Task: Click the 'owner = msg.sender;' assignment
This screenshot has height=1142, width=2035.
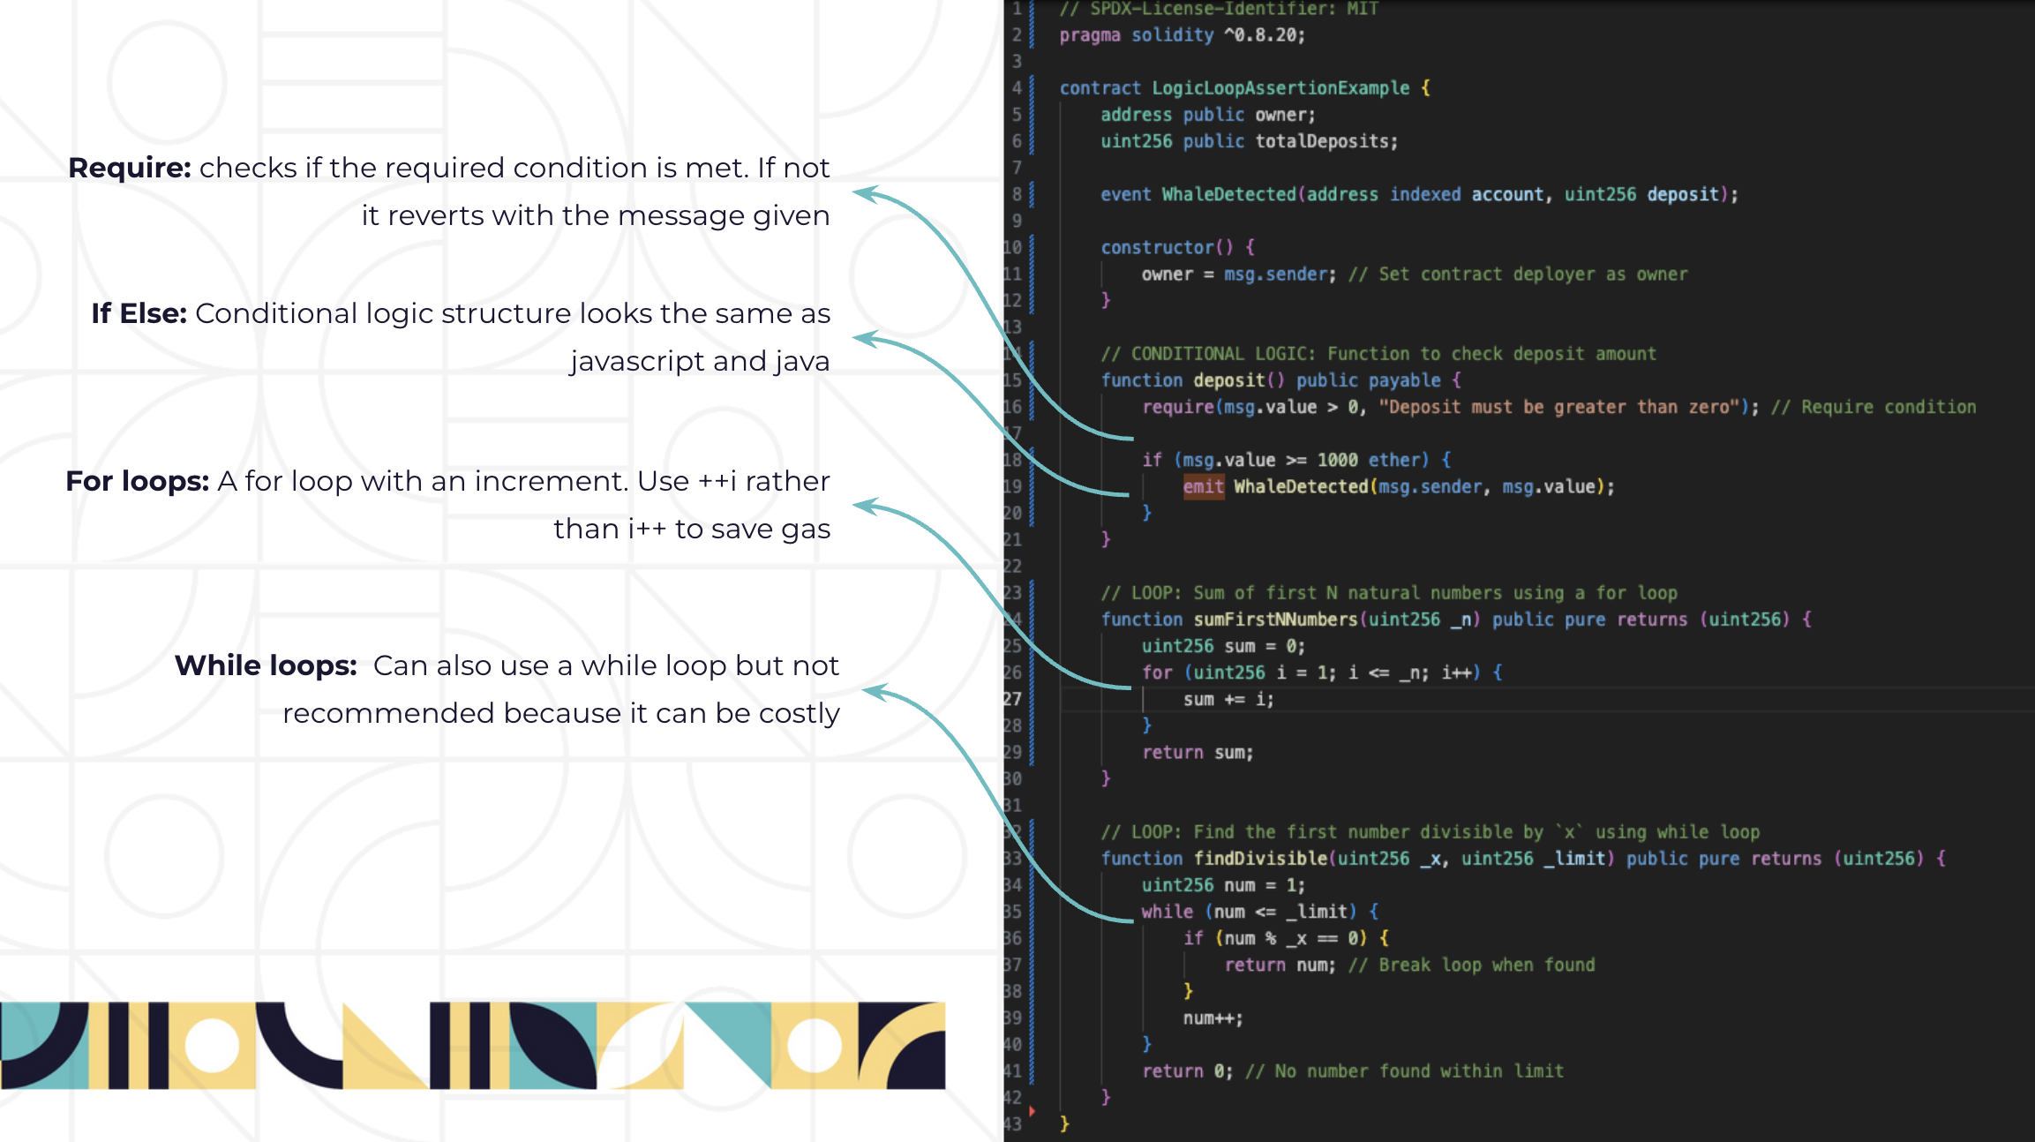Action: point(1239,274)
